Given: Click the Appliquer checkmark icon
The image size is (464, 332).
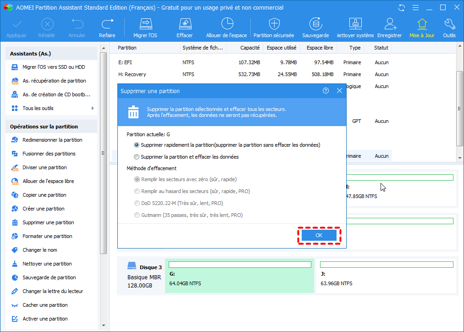Looking at the screenshot, I should click(17, 24).
